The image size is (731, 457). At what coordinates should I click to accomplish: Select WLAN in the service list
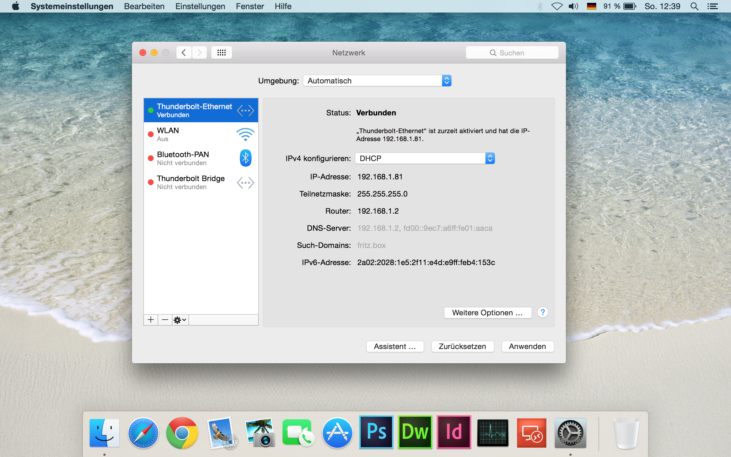coord(201,134)
